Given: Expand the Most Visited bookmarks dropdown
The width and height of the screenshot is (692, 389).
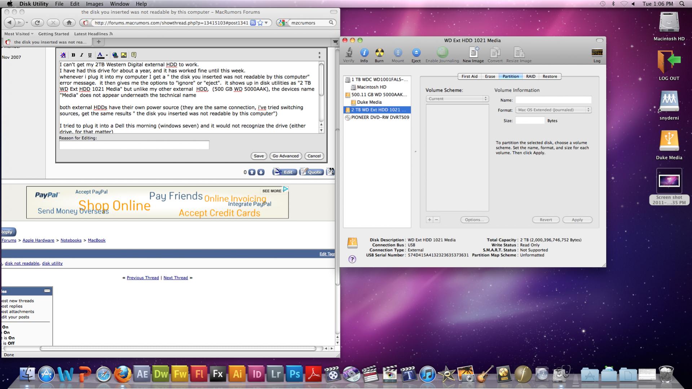Looking at the screenshot, I should click(x=19, y=34).
